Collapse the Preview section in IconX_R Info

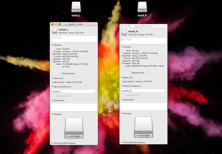click(122, 113)
